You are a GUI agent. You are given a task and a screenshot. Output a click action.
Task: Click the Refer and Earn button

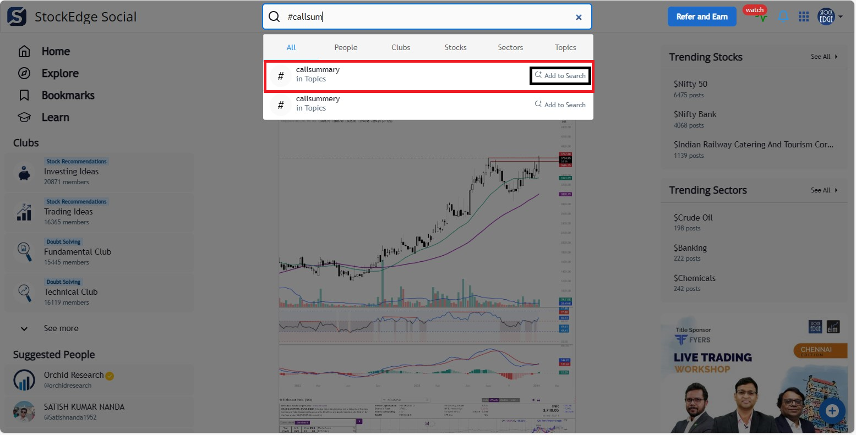coord(702,16)
